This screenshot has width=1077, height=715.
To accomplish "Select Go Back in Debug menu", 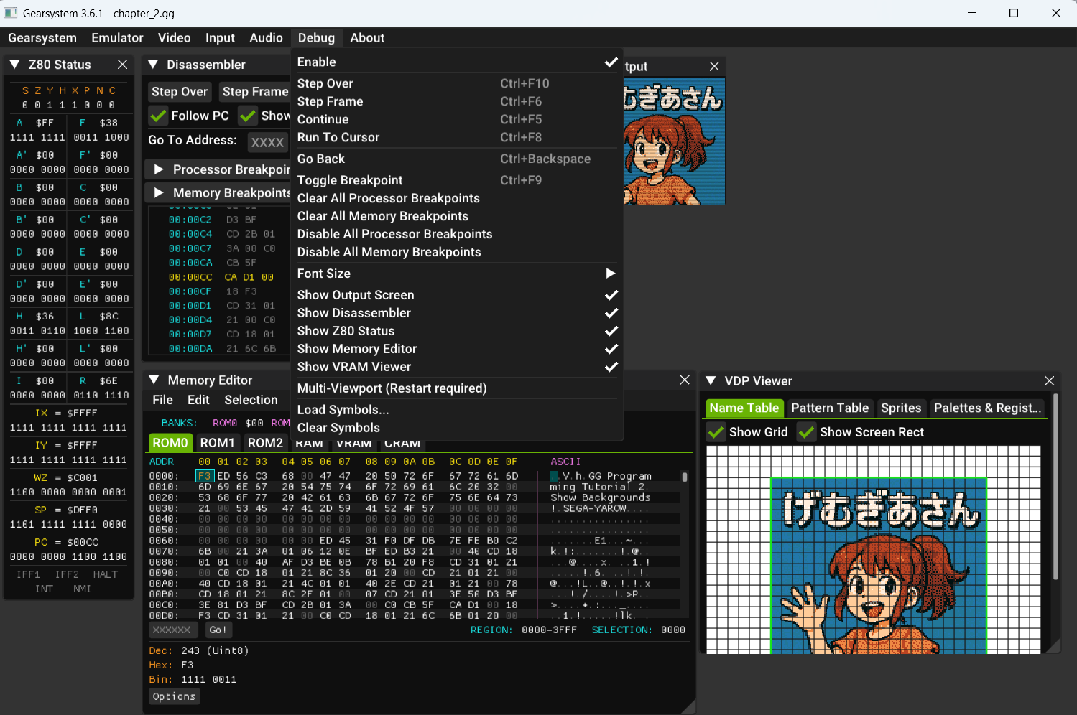I will click(x=457, y=159).
